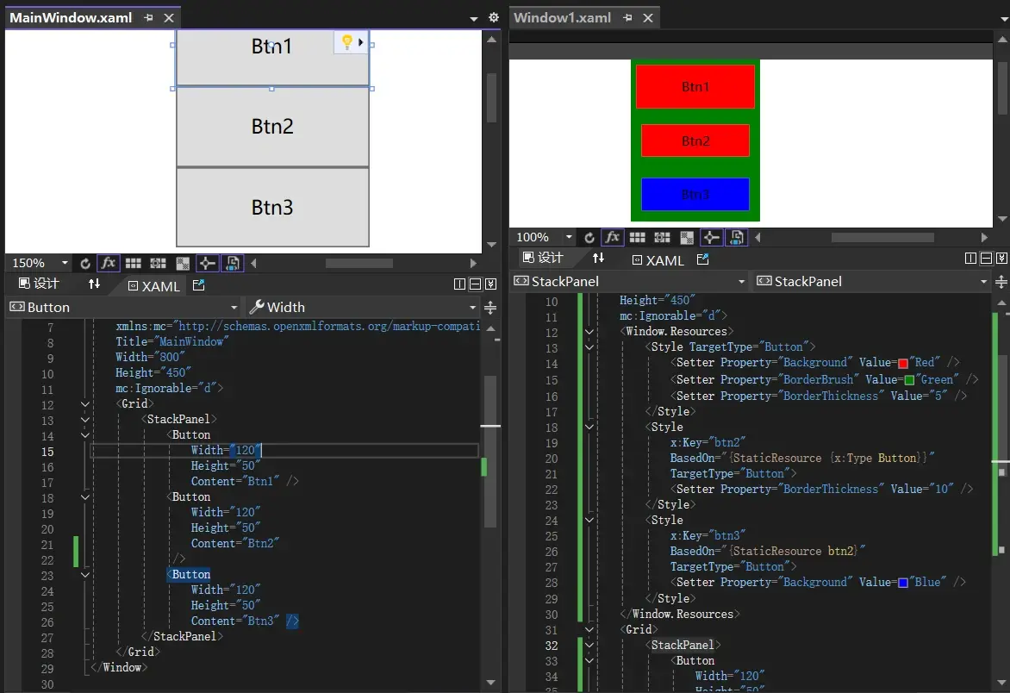Screen dimensions: 1010x693
Task: Pin the Window1.xaml tab
Action: (628, 18)
